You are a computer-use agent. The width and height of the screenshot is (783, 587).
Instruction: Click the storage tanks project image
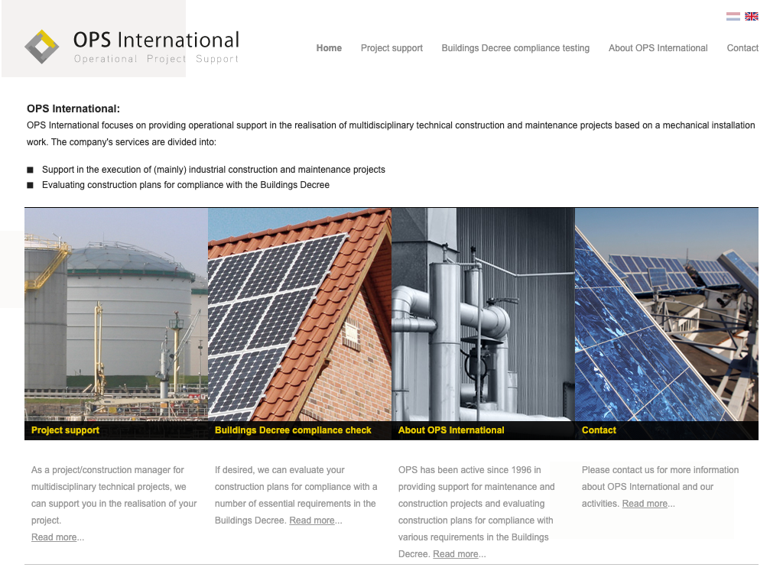(116, 313)
